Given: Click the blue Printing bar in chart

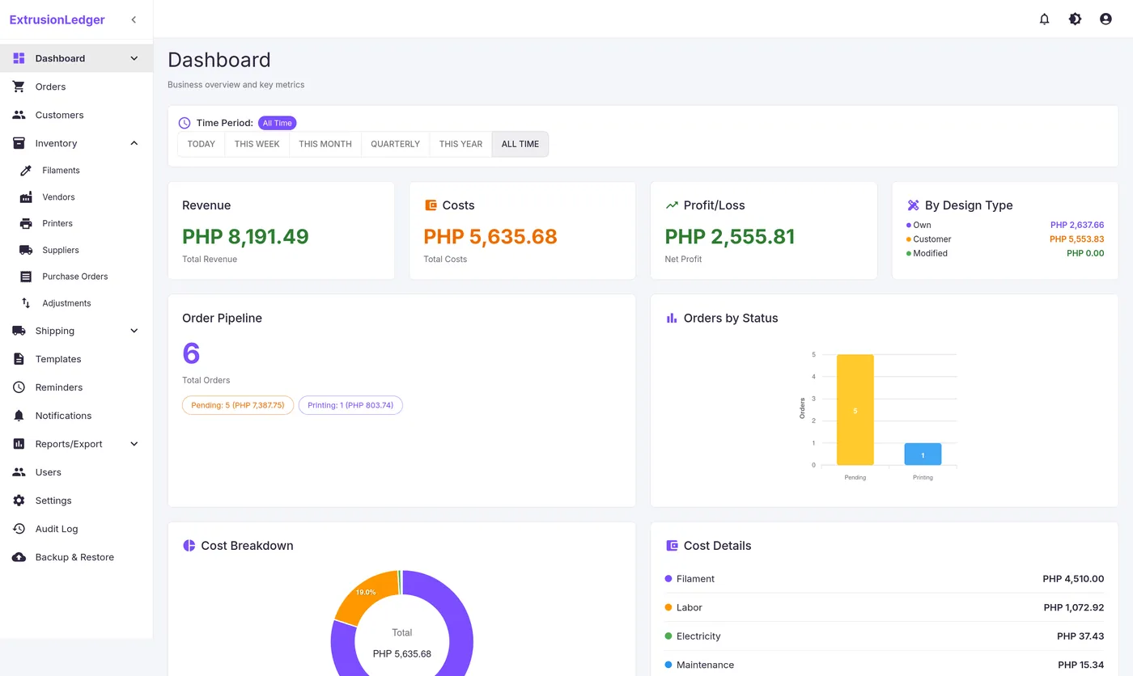Looking at the screenshot, I should tap(923, 454).
